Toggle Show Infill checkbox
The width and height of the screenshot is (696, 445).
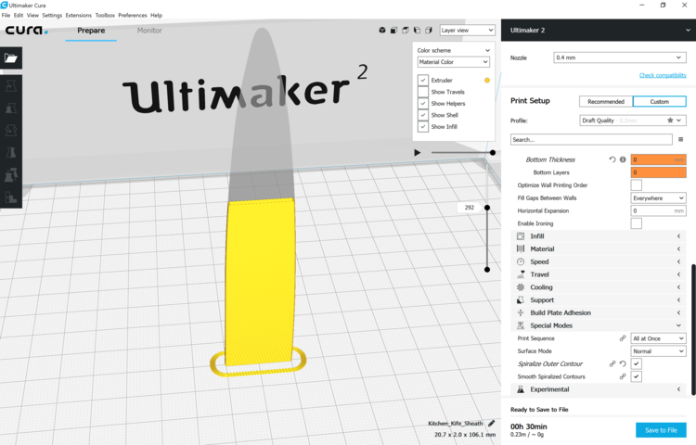[x=423, y=126]
